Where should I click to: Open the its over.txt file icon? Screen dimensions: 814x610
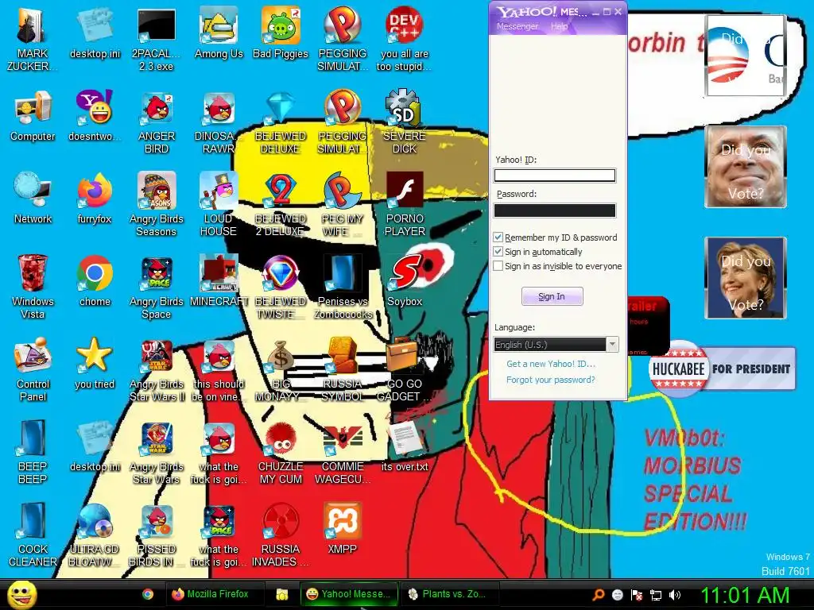(x=405, y=446)
